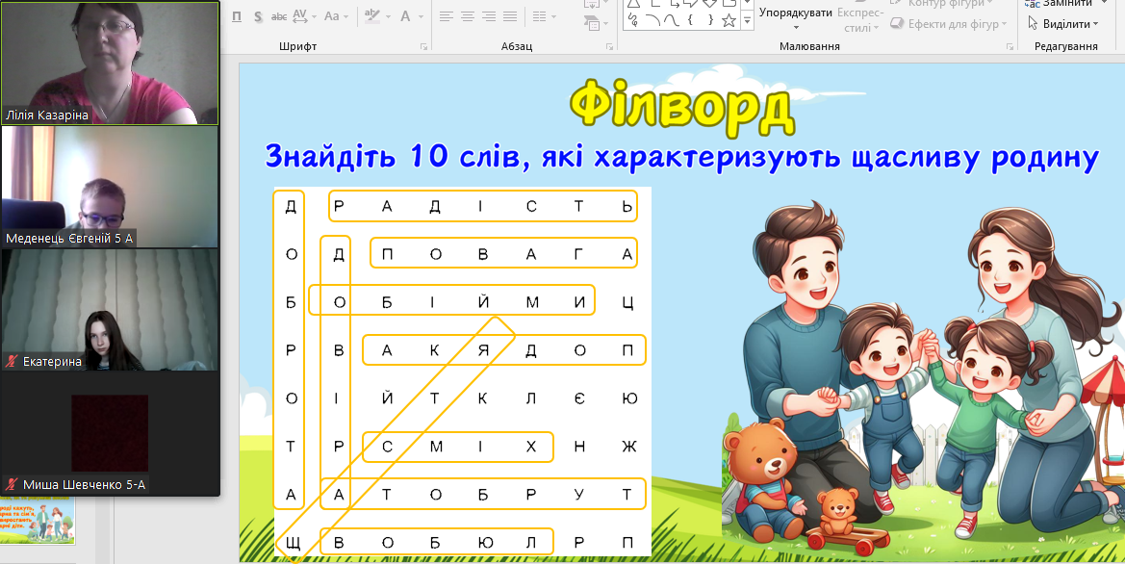Click the framed word РАДІСТЬ
The height and width of the screenshot is (564, 1125).
(483, 207)
